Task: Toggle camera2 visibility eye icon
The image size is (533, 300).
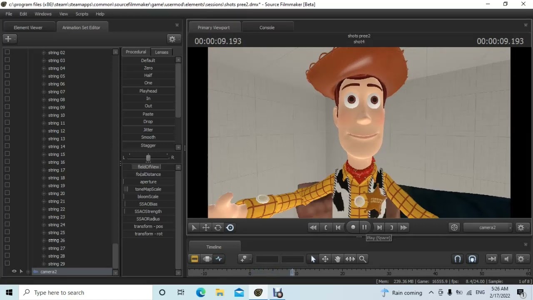Action: click(x=14, y=271)
